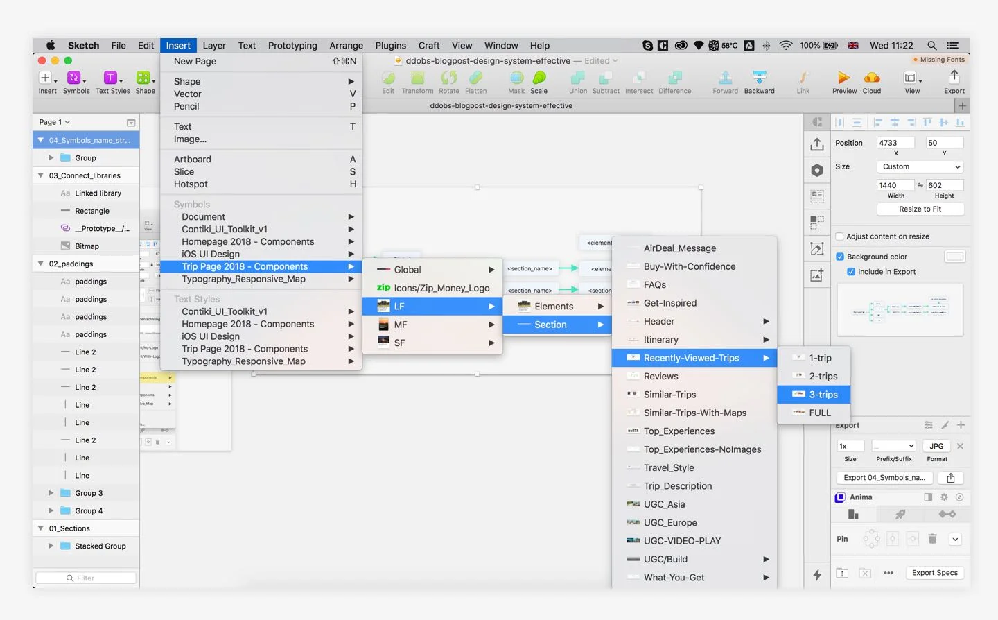The height and width of the screenshot is (620, 998).
Task: Click the Resize to Fit button
Action: [x=920, y=209]
